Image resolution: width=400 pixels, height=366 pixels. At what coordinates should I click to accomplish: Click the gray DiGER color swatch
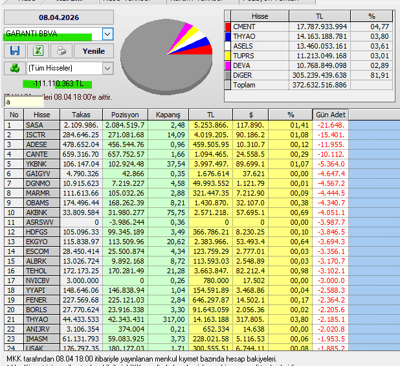coord(228,75)
